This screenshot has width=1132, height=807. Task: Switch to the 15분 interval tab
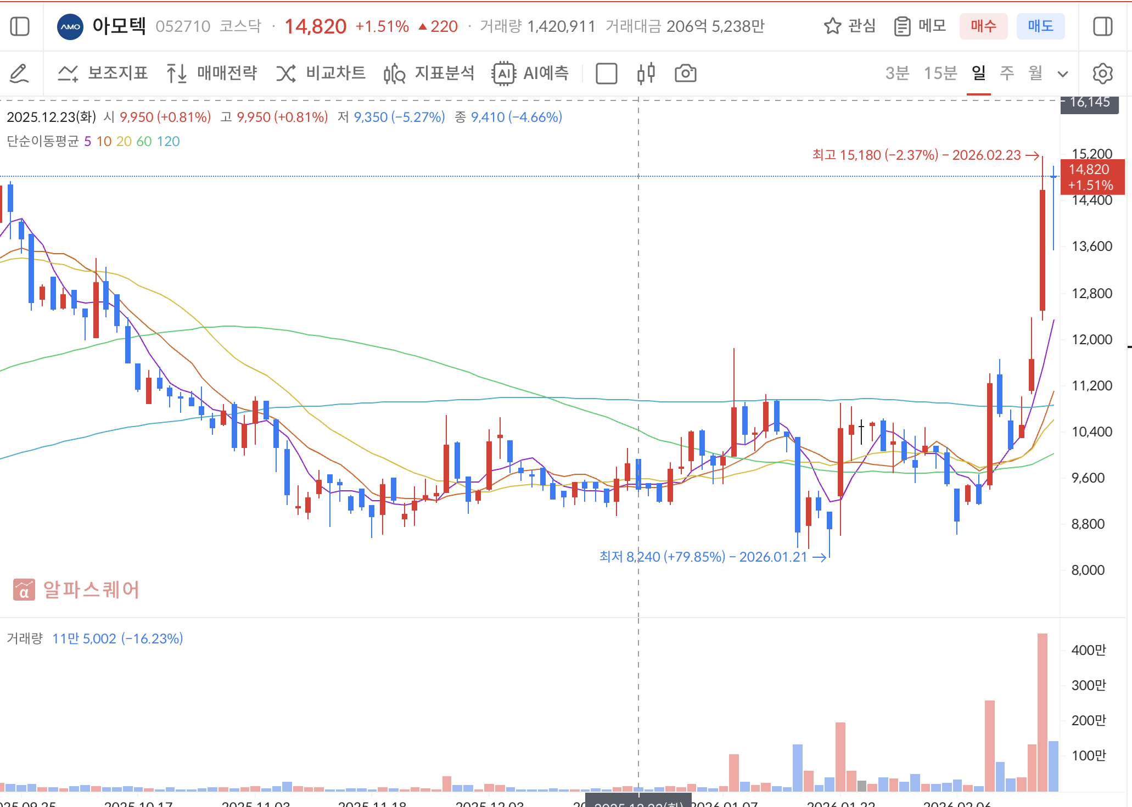(940, 73)
